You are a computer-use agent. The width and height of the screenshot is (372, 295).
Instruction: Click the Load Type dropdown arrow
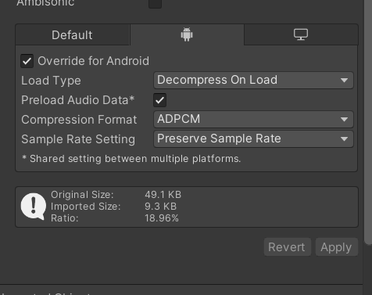tap(344, 81)
